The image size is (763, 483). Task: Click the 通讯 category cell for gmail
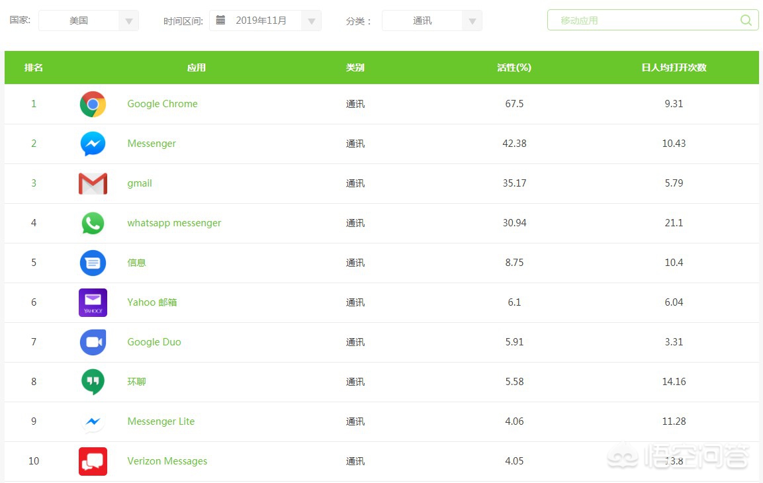point(355,183)
